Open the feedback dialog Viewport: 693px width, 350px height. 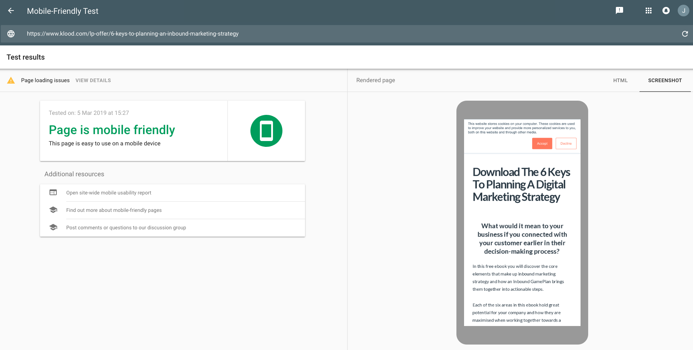click(619, 11)
